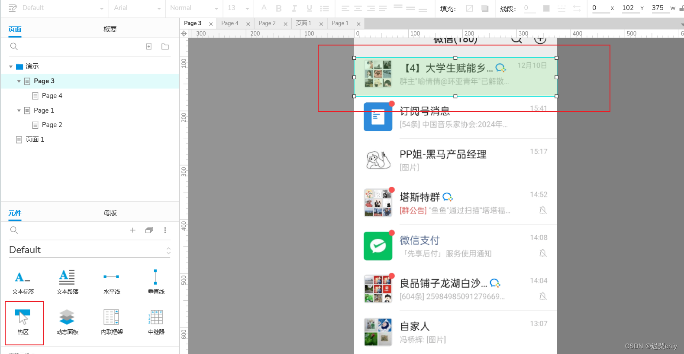Open the three-dot menu in widgets panel
Image resolution: width=684 pixels, height=354 pixels.
pos(165,230)
